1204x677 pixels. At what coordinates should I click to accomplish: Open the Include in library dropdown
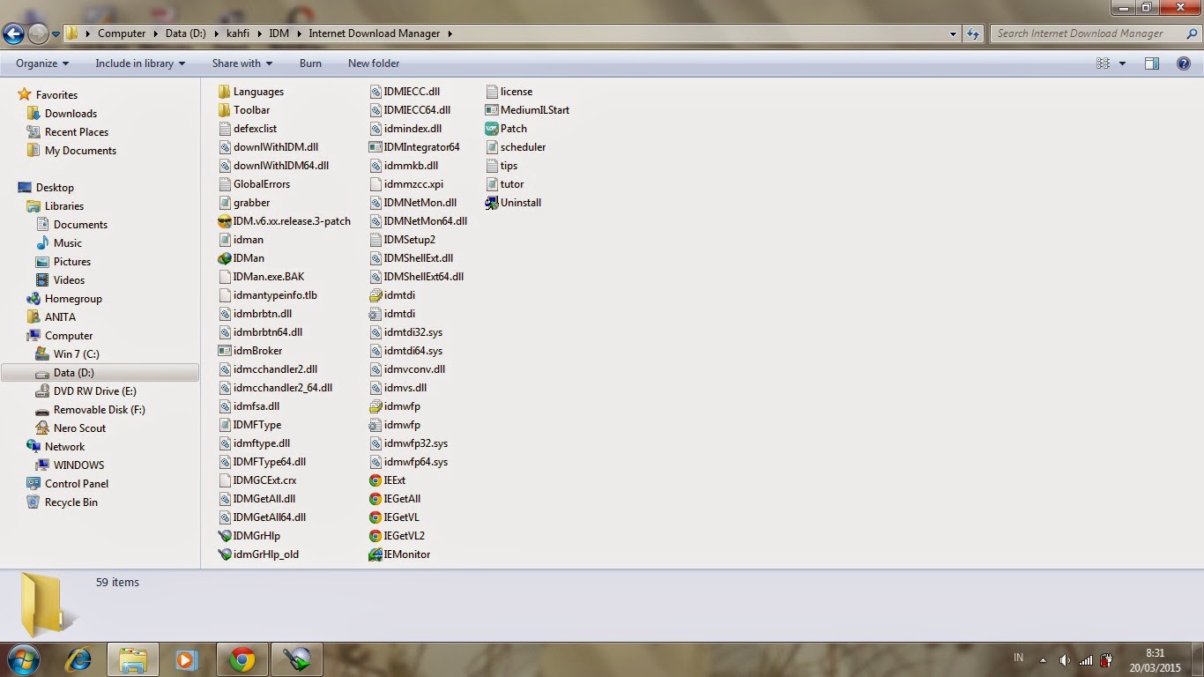tap(140, 63)
